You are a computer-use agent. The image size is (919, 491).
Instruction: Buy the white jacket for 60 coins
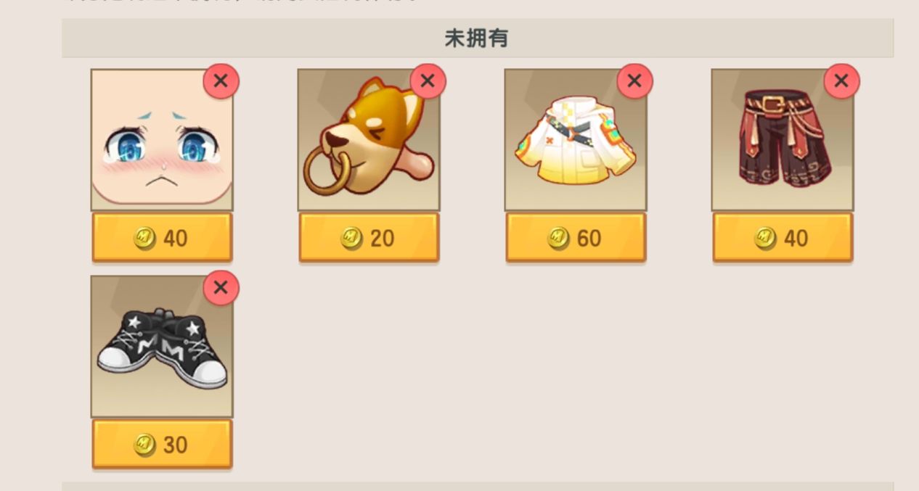coord(576,237)
